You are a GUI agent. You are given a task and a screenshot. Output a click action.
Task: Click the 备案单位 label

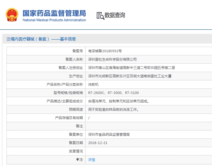tap(76, 134)
